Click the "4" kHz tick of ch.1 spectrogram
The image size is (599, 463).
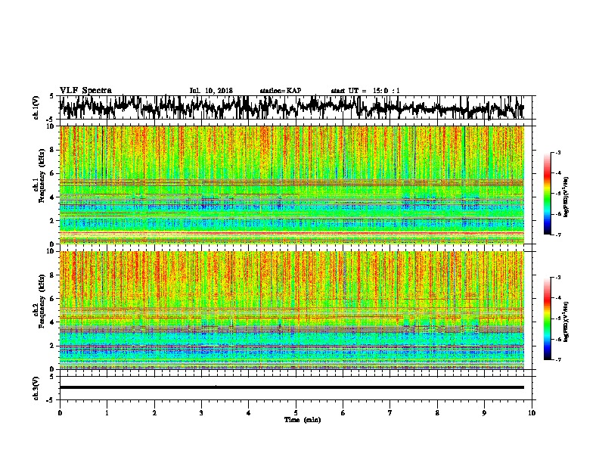[53, 197]
